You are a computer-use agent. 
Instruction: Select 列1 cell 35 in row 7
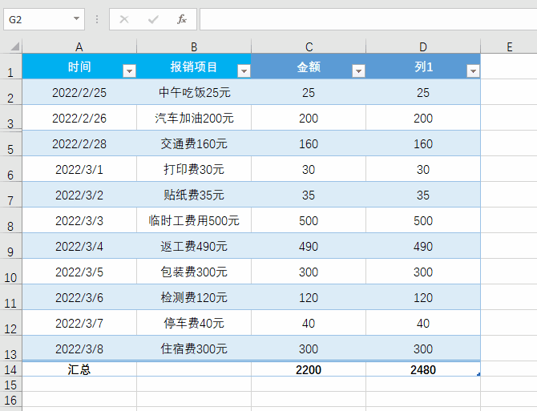(x=423, y=195)
